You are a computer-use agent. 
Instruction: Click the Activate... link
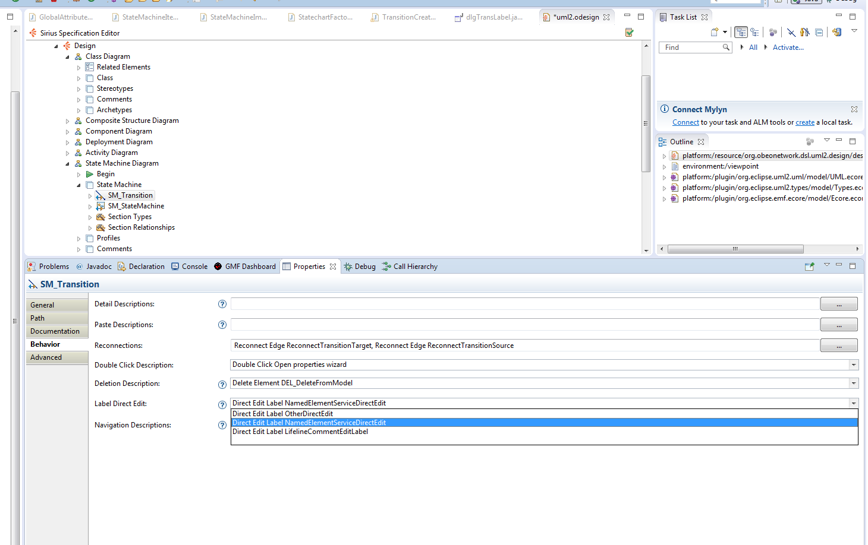pos(788,47)
